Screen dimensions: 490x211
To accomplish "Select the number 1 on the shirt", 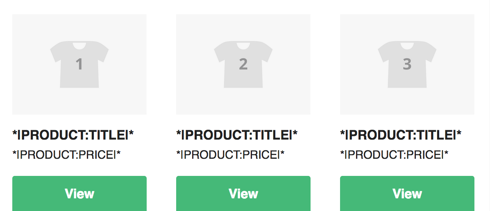I will tap(79, 64).
